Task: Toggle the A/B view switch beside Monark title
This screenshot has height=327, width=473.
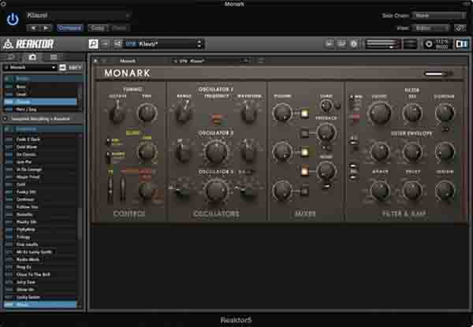Action: (438, 73)
